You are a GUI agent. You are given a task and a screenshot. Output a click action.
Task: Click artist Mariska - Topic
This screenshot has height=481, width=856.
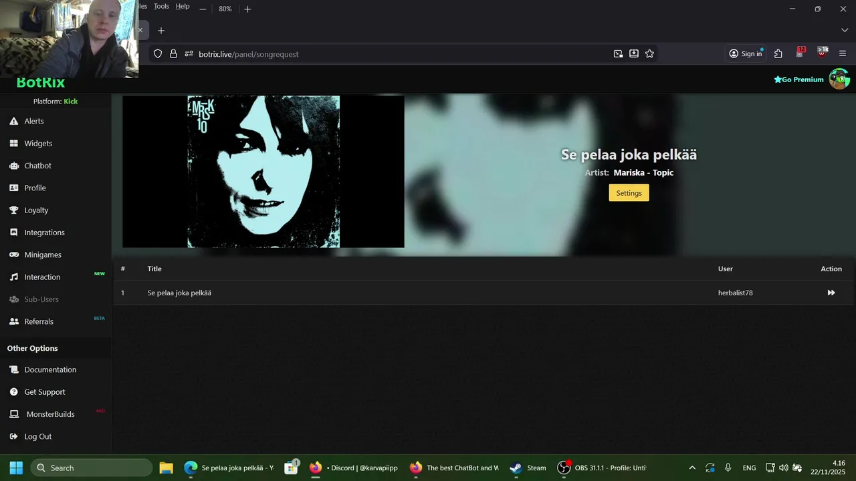pyautogui.click(x=643, y=172)
